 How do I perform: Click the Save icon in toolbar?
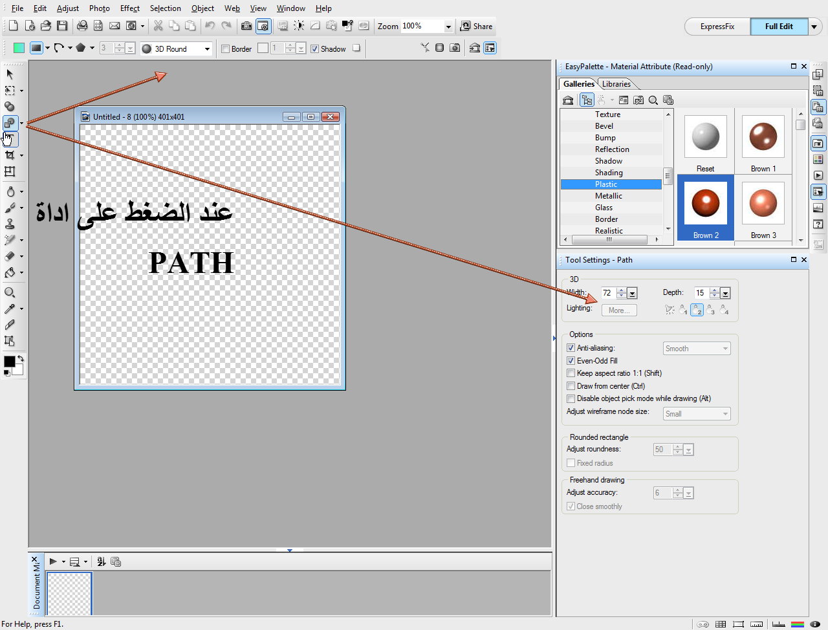(x=62, y=26)
